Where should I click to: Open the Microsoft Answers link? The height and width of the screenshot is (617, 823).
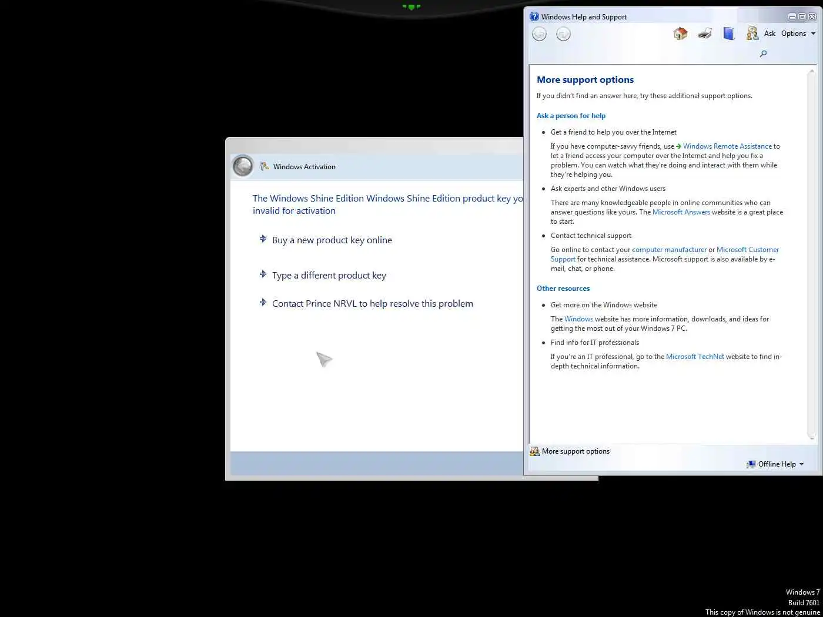pyautogui.click(x=681, y=212)
